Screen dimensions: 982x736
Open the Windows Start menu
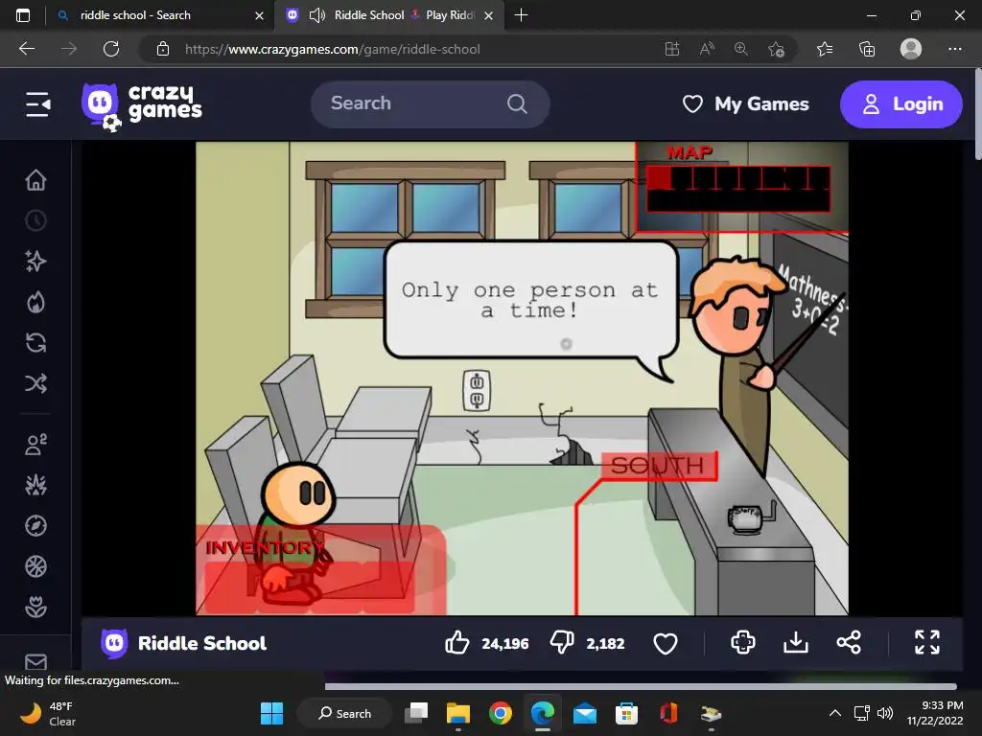[x=271, y=713]
